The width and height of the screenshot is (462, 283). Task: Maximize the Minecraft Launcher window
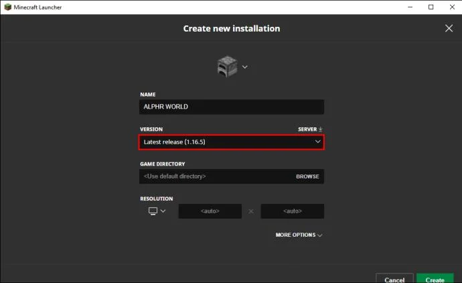point(431,7)
